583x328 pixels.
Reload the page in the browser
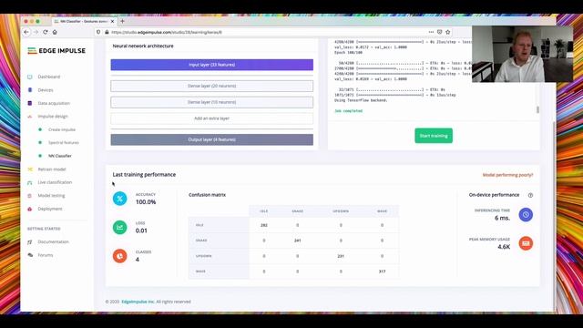[46, 33]
